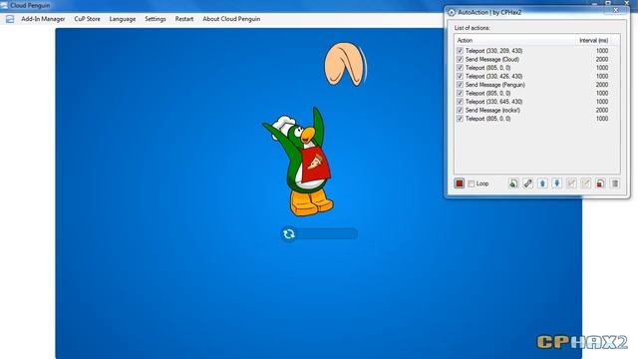Move action down with blue down arrow

point(557,183)
